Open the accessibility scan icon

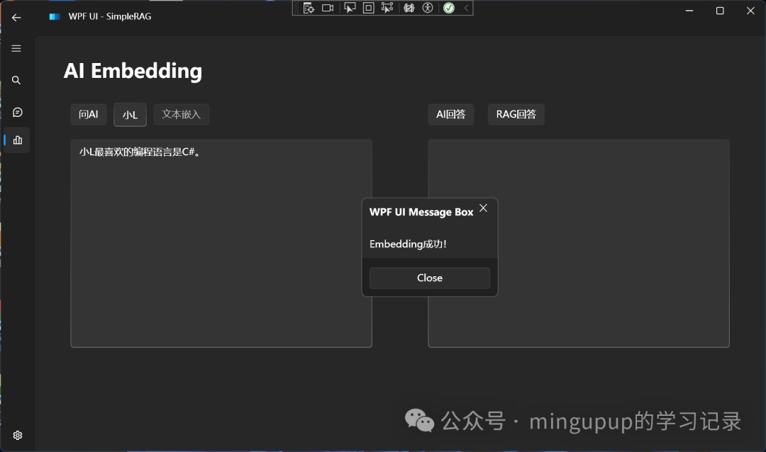pos(428,8)
